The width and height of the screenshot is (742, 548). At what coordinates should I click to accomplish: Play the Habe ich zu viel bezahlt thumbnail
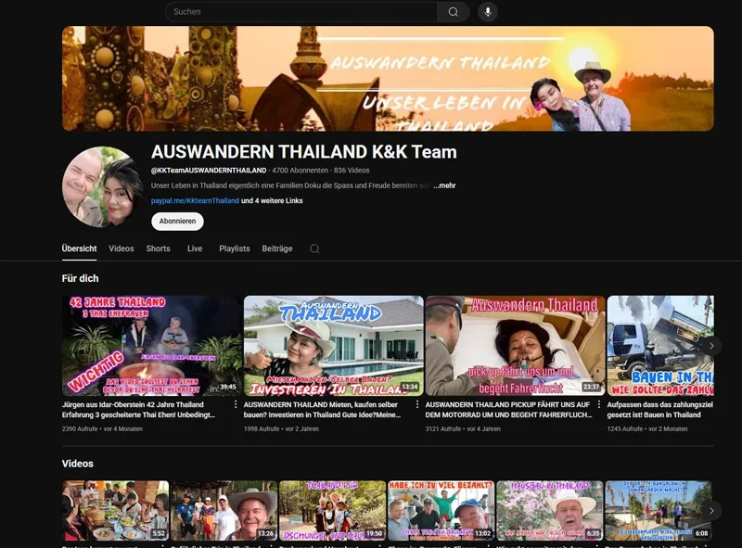tap(441, 511)
